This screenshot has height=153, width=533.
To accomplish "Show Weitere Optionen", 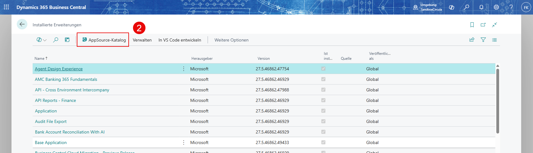I will click(232, 40).
